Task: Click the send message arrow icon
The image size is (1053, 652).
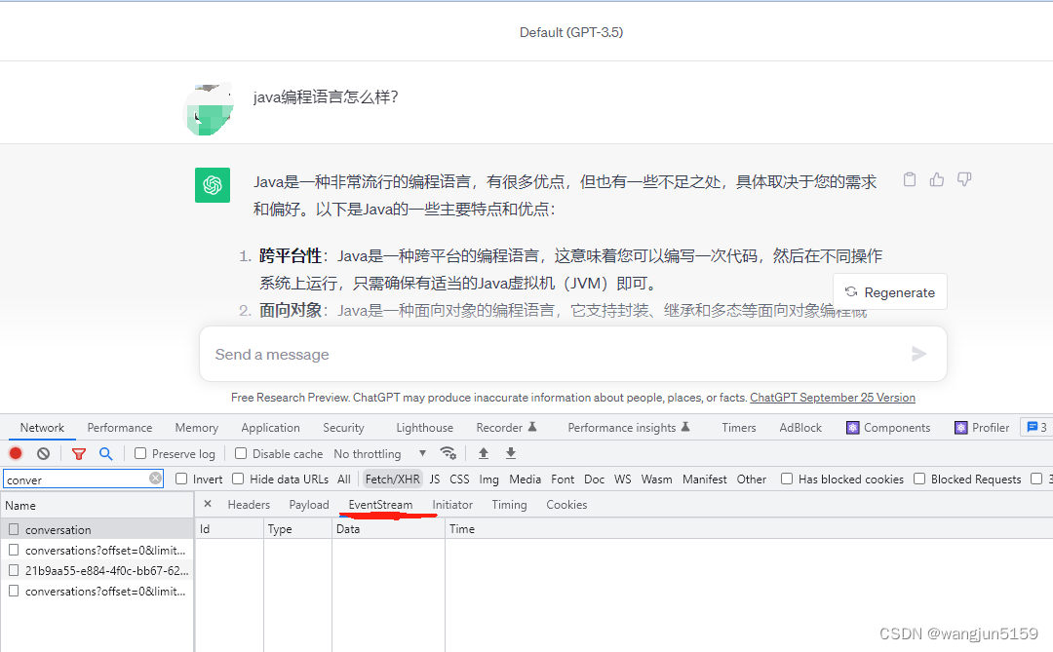Action: 918,354
